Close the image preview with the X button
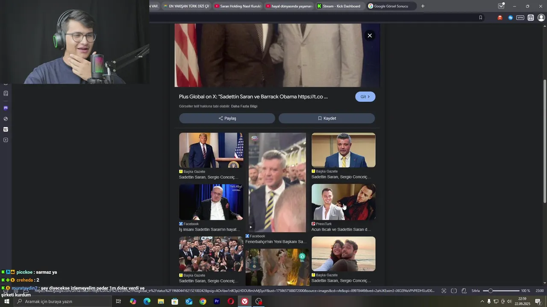The image size is (547, 307). [370, 35]
